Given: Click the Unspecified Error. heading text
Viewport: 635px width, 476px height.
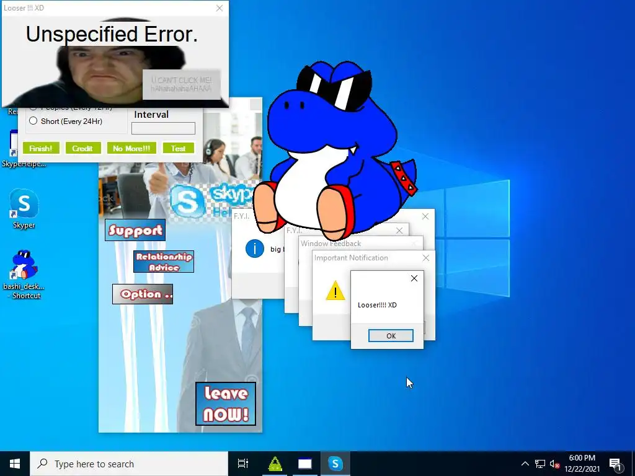Looking at the screenshot, I should click(x=112, y=34).
